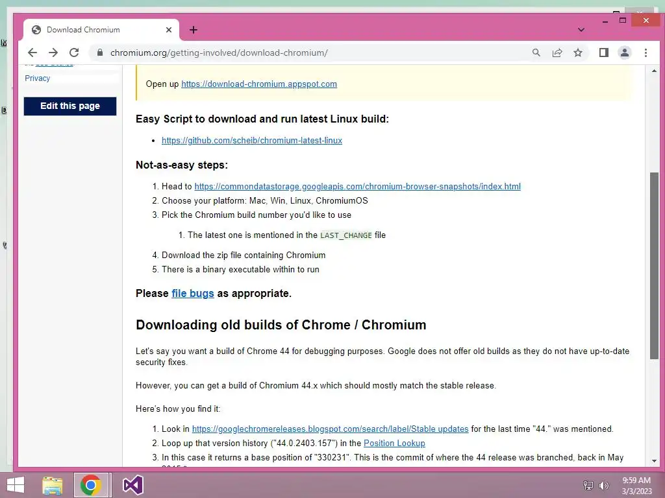Open a new tab with plus button
The image size is (665, 498).
coord(194,30)
